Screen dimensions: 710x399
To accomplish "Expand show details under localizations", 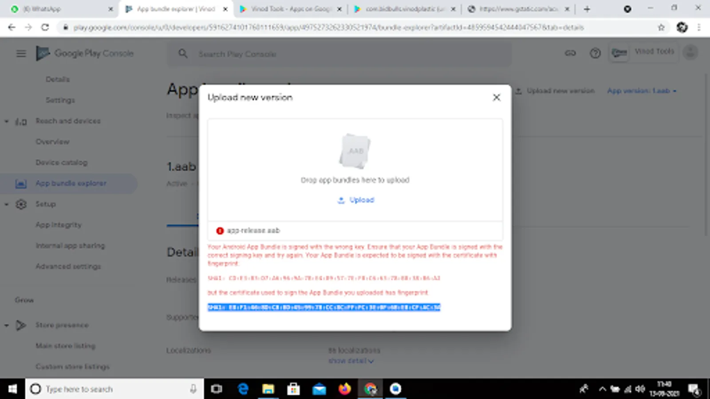I will (x=351, y=361).
